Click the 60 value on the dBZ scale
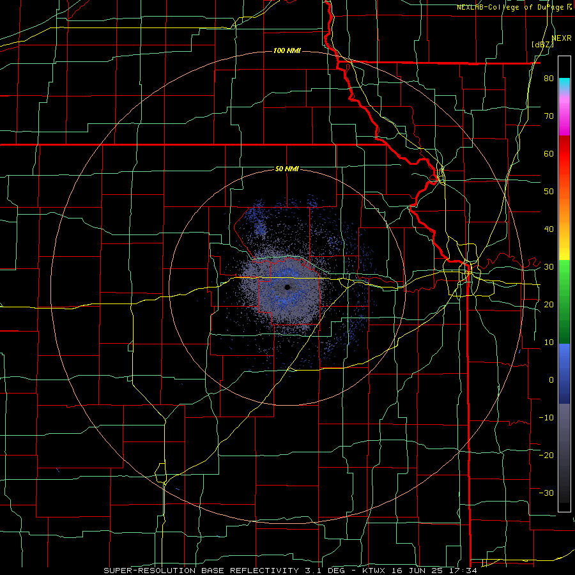Image resolution: width=575 pixels, height=575 pixels. 549,153
